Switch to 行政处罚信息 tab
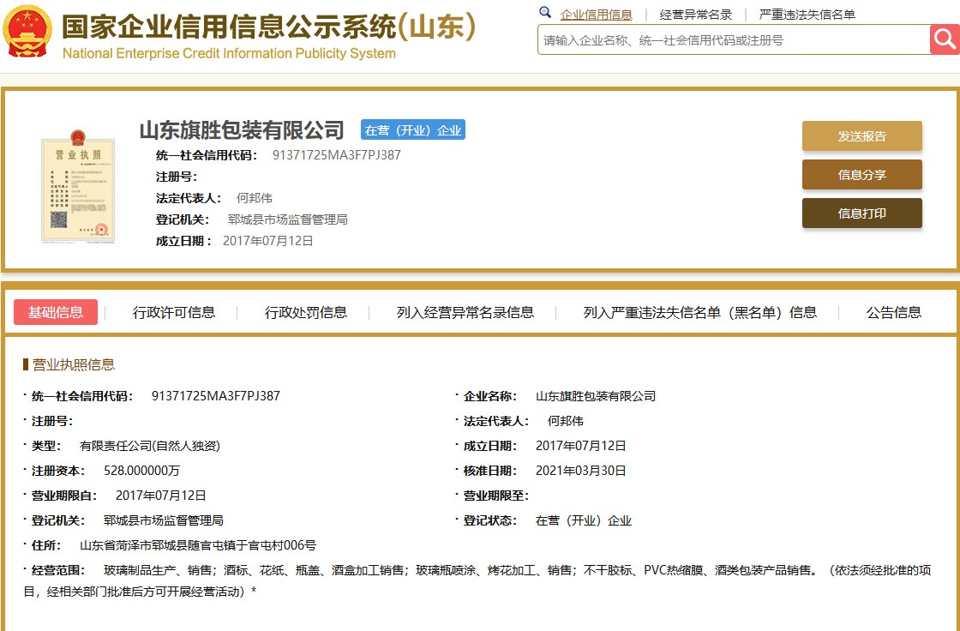960x631 pixels. point(305,312)
